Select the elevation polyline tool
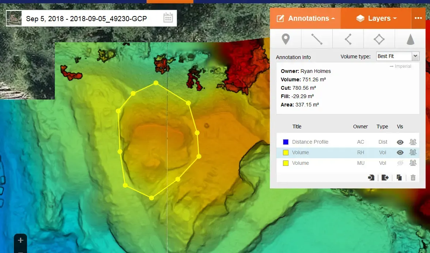The image size is (430, 253). (x=348, y=38)
